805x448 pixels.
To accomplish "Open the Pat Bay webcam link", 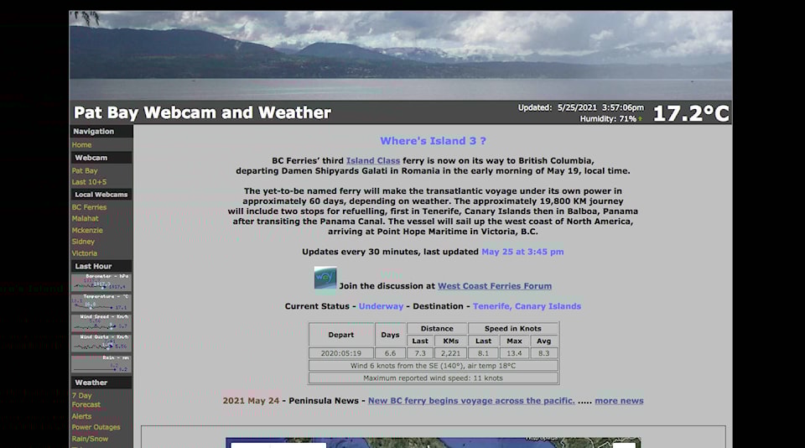I will [85, 170].
